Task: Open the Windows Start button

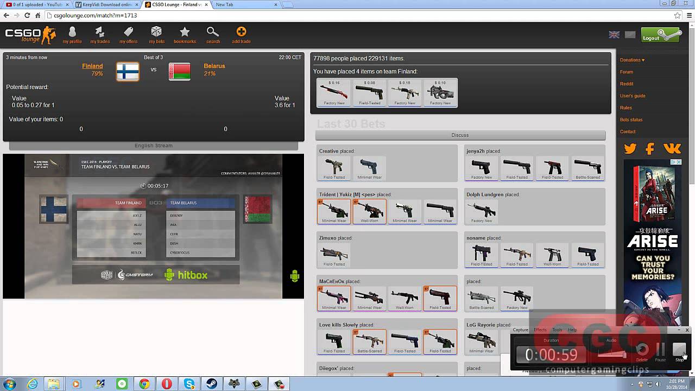Action: (9, 384)
